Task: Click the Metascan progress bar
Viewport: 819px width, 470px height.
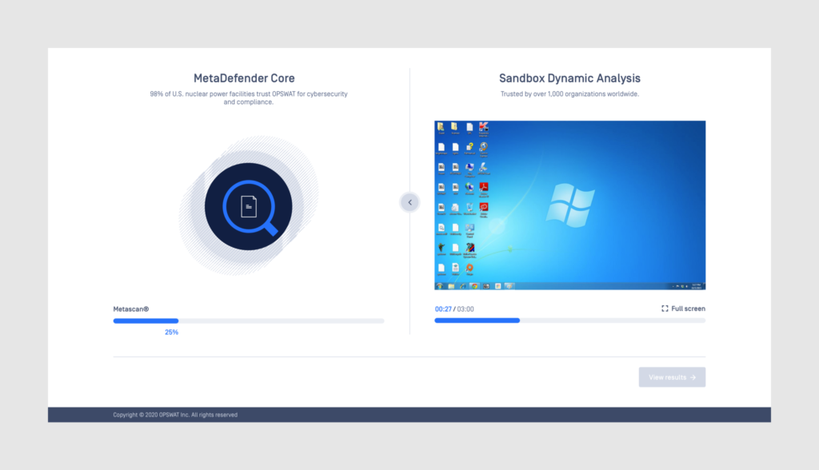Action: [248, 321]
